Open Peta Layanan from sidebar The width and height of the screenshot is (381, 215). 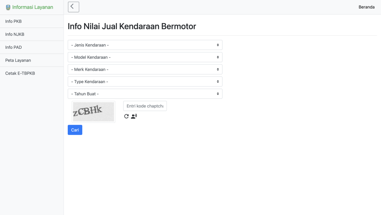pos(18,60)
